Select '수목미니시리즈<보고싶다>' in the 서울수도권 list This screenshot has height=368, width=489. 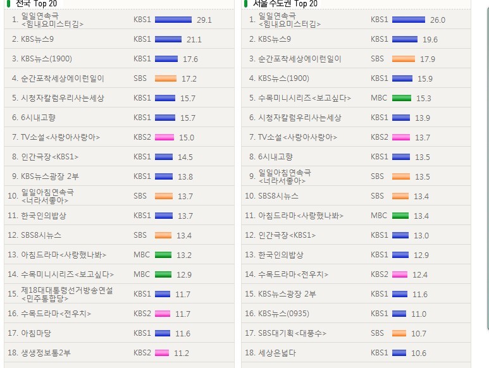[x=305, y=98]
